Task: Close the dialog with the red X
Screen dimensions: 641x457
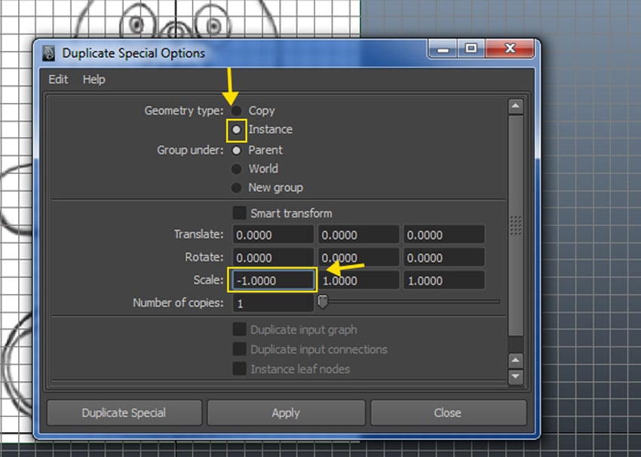Action: [510, 48]
